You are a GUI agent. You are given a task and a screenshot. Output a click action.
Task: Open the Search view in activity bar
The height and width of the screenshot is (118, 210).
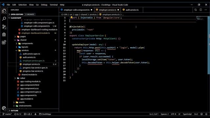click(4, 19)
